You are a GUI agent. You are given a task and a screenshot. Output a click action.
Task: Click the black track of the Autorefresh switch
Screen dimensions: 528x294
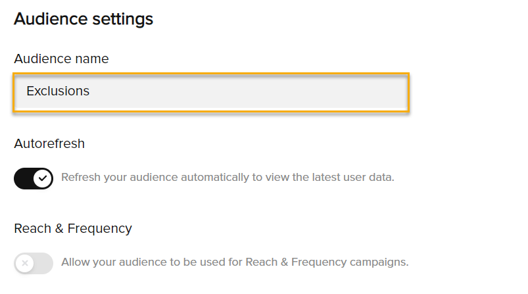coord(24,178)
